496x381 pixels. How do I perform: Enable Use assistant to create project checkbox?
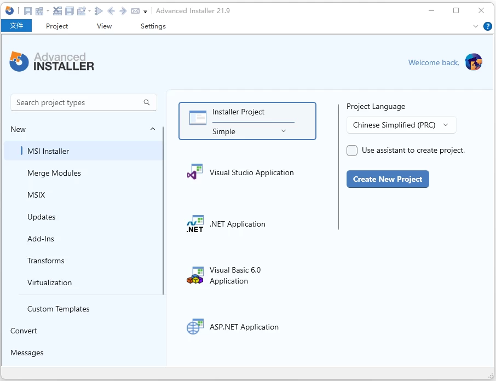click(x=352, y=151)
